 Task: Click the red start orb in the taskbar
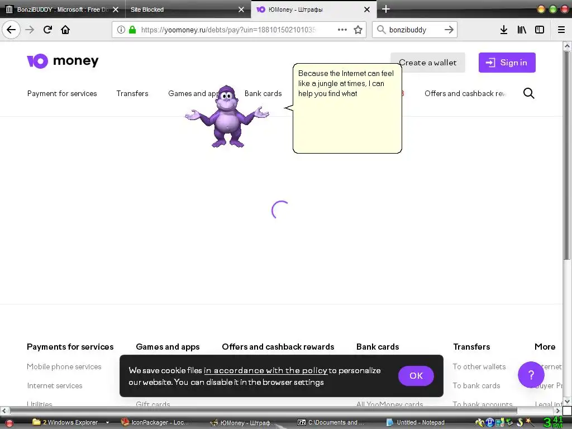click(9, 423)
